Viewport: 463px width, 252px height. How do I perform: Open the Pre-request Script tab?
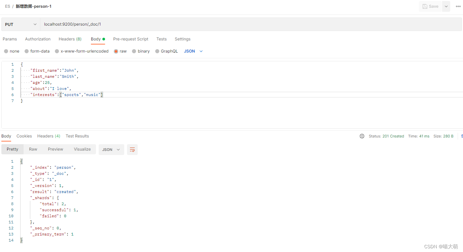point(131,39)
